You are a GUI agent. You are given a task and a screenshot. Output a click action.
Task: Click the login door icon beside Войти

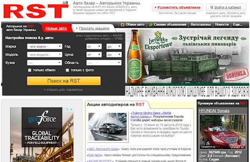[x=212, y=7]
